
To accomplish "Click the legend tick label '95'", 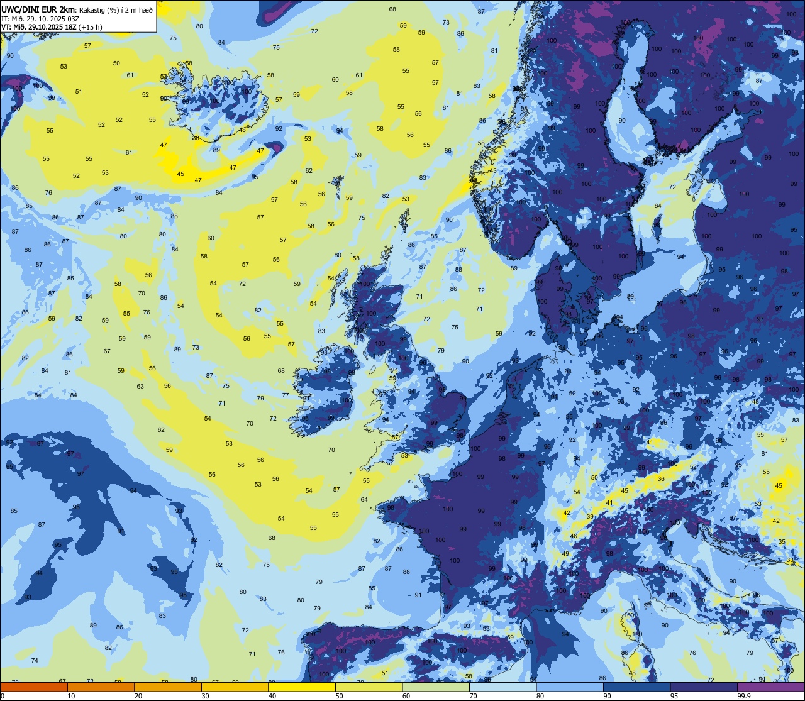I will pyautogui.click(x=674, y=696).
